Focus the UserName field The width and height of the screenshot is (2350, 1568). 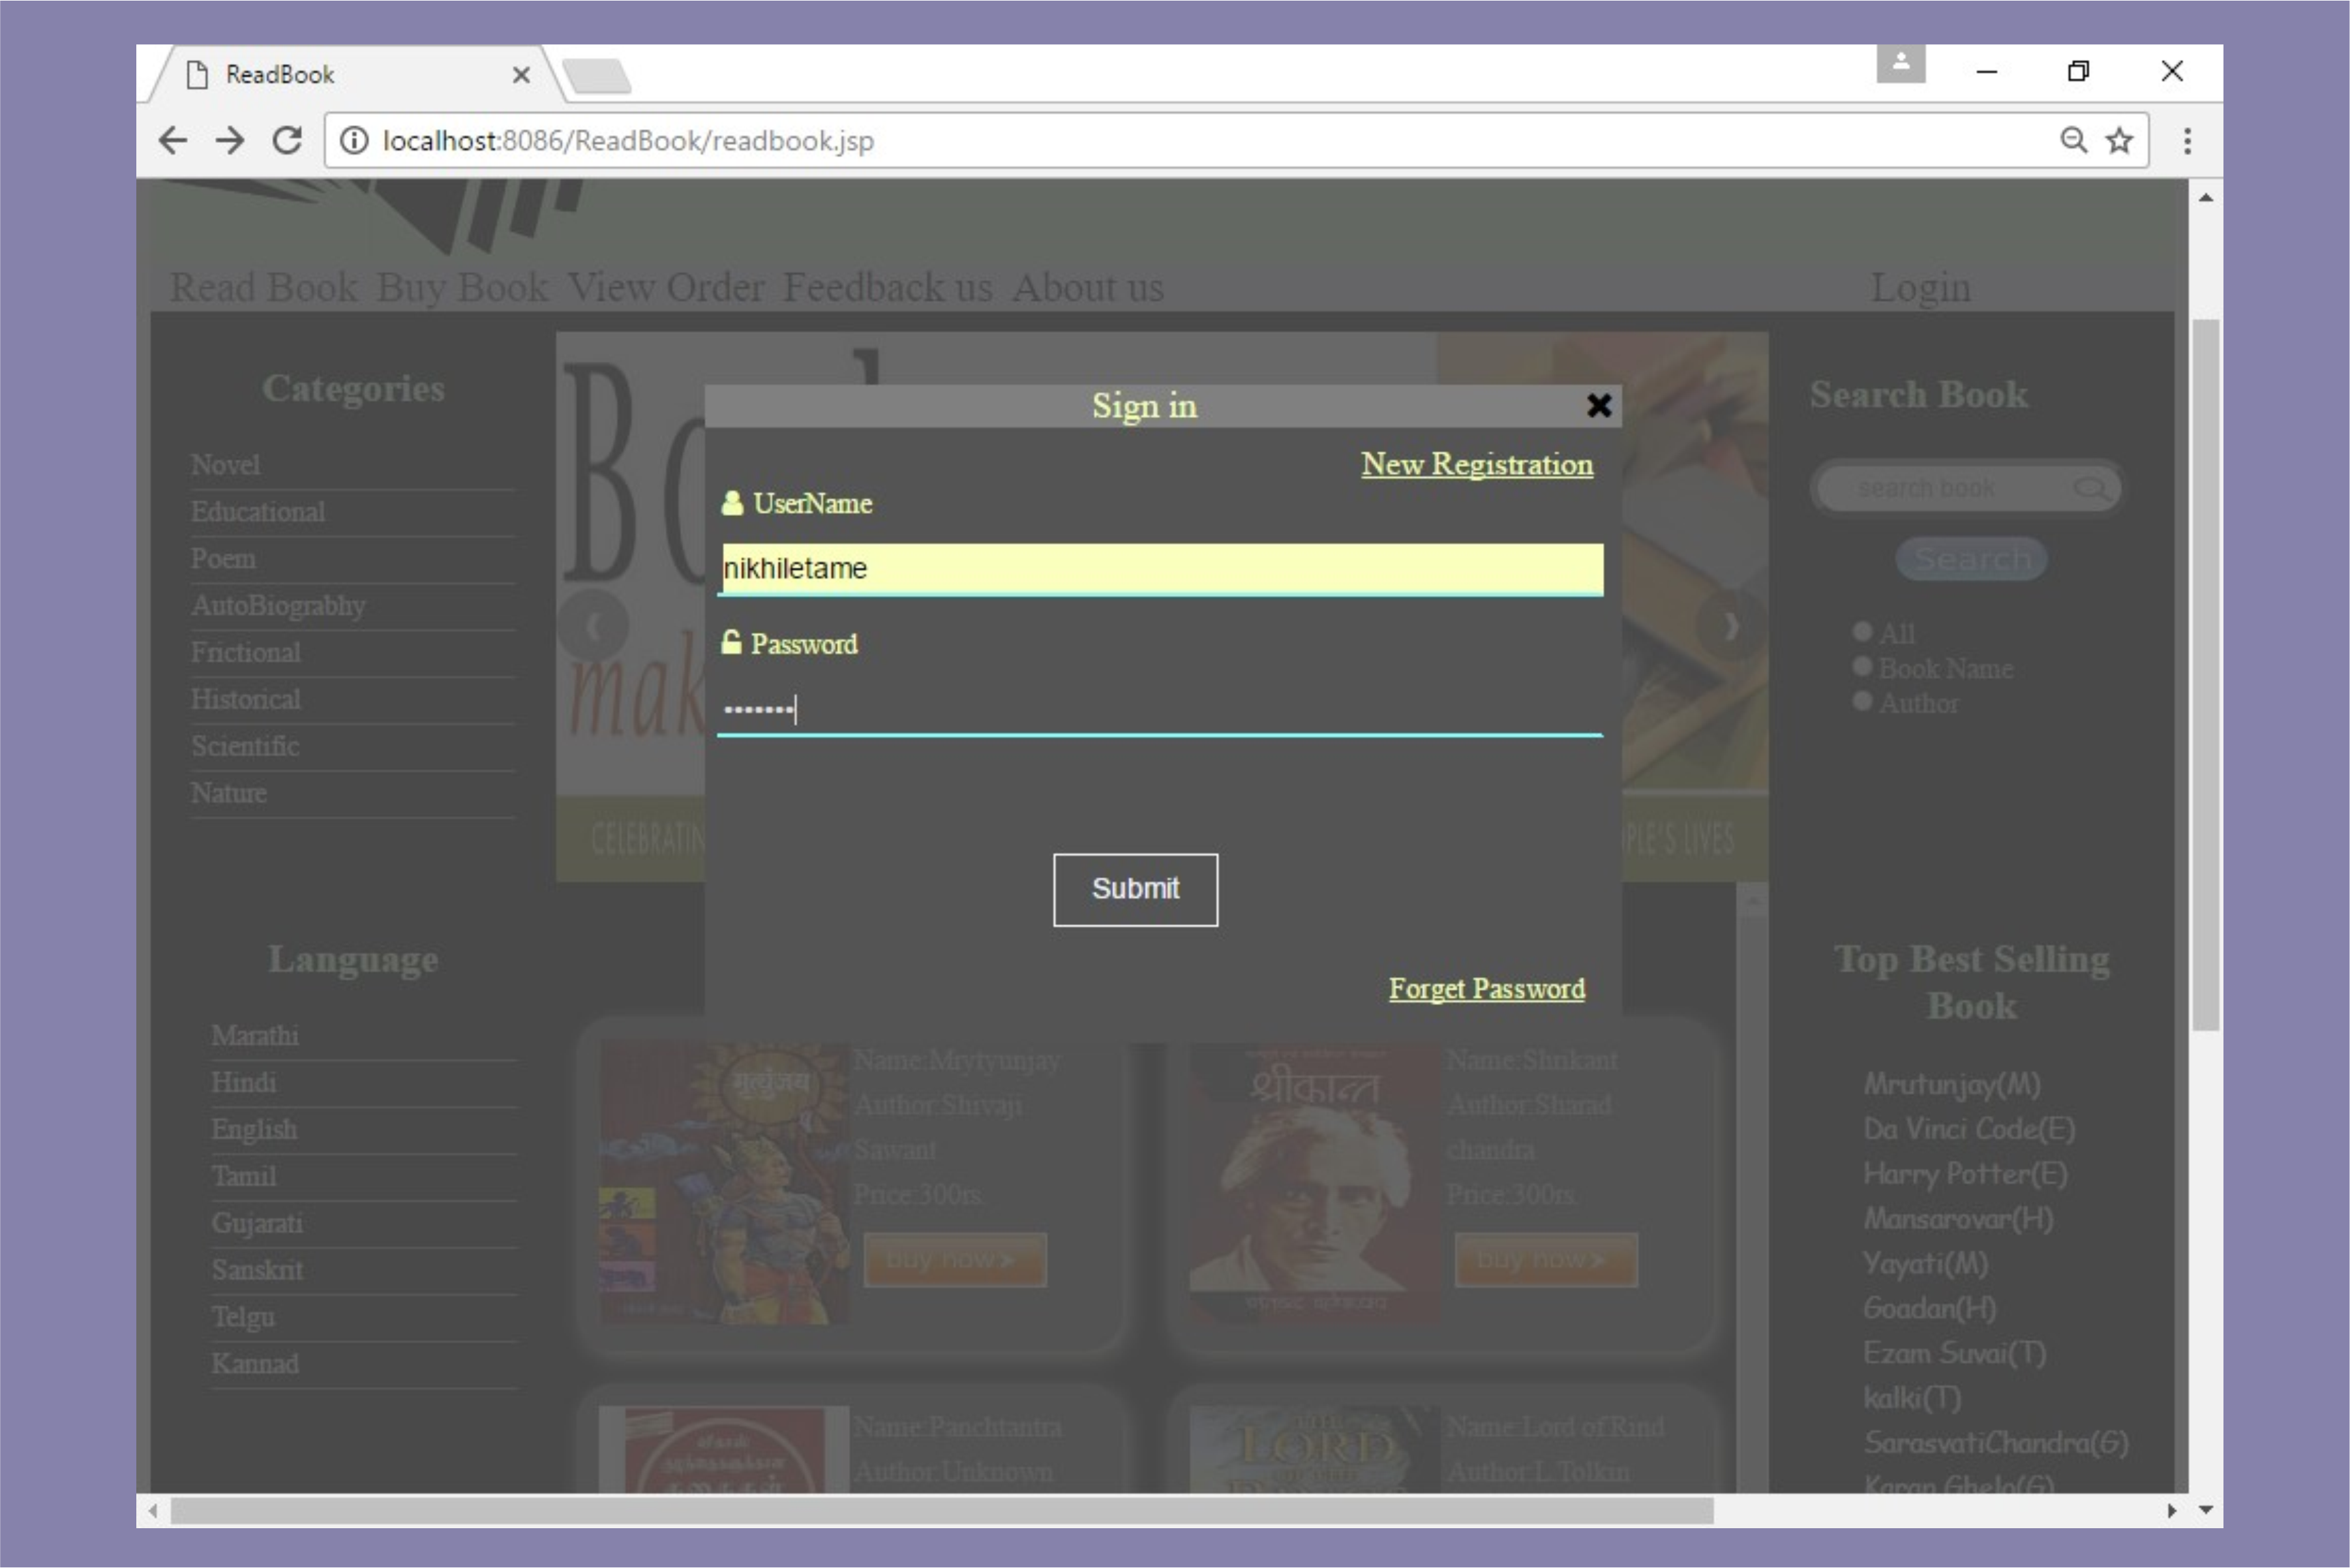coord(1160,569)
